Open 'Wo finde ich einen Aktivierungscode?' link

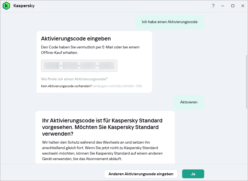tap(74, 79)
